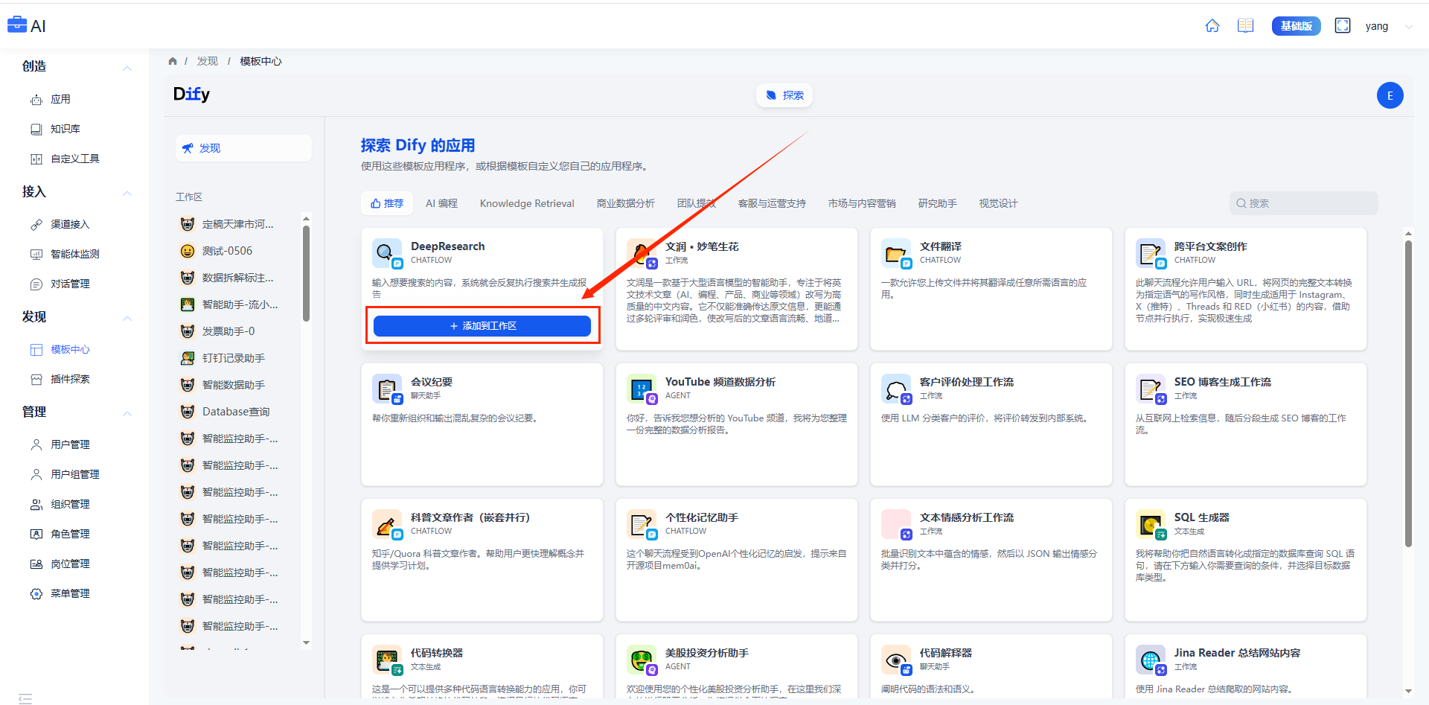Viewport: 1429px width, 705px height.
Task: Select the AI 编程 category tab
Action: click(441, 203)
